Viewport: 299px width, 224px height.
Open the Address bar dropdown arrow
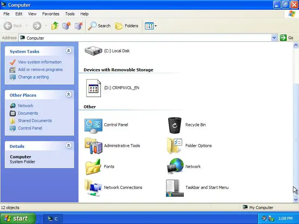click(274, 38)
